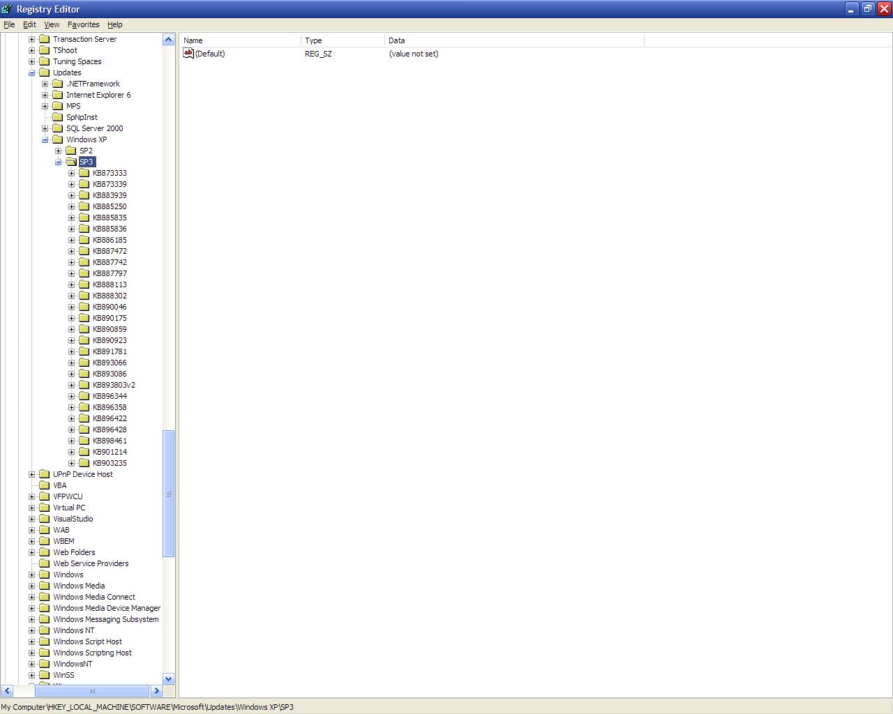Click the VisualStudio folder icon
The height and width of the screenshot is (714, 893).
pos(45,519)
